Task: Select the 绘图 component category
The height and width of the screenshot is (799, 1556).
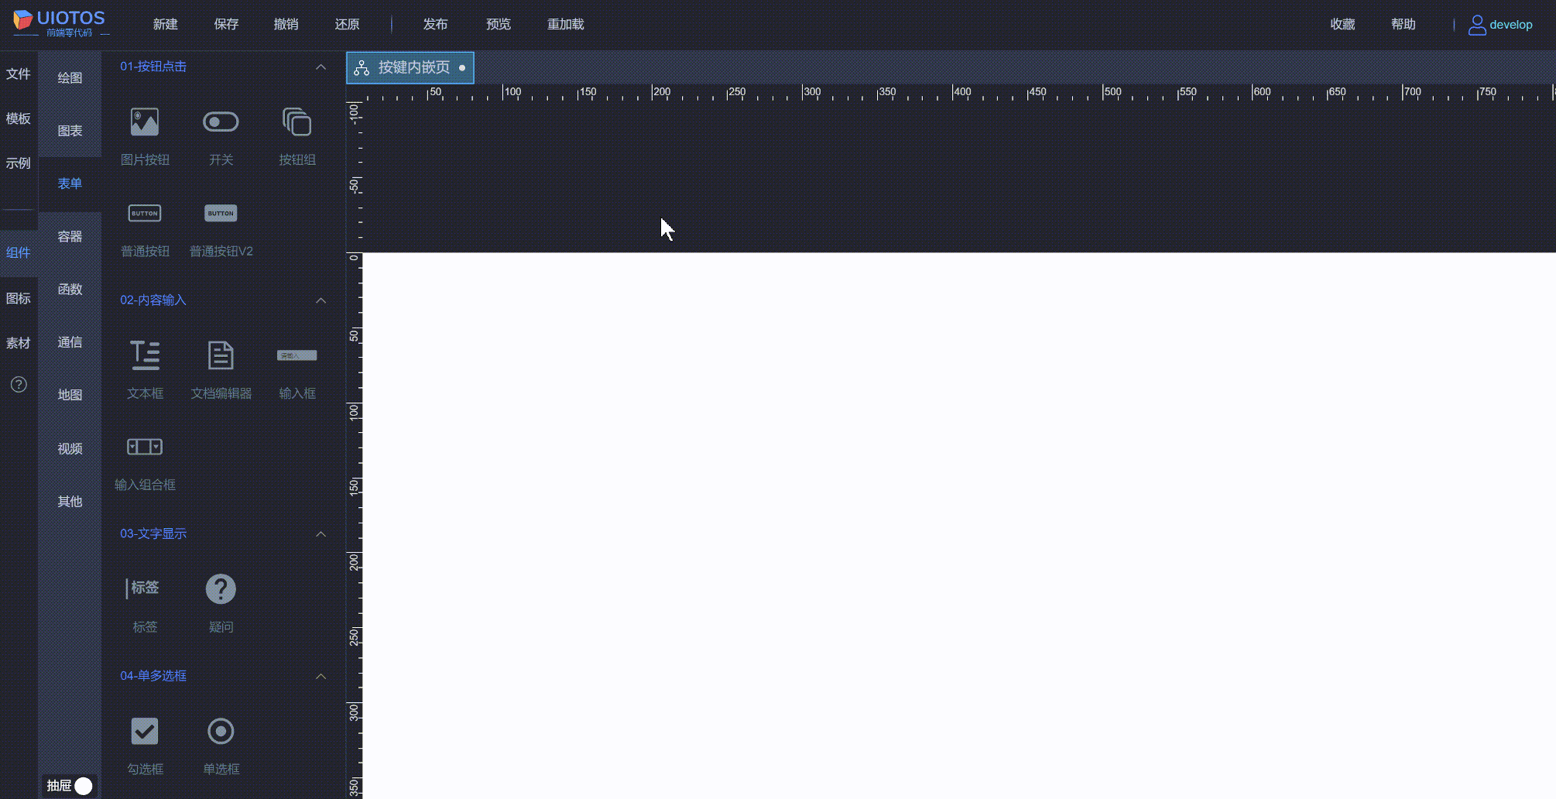Action: (70, 78)
